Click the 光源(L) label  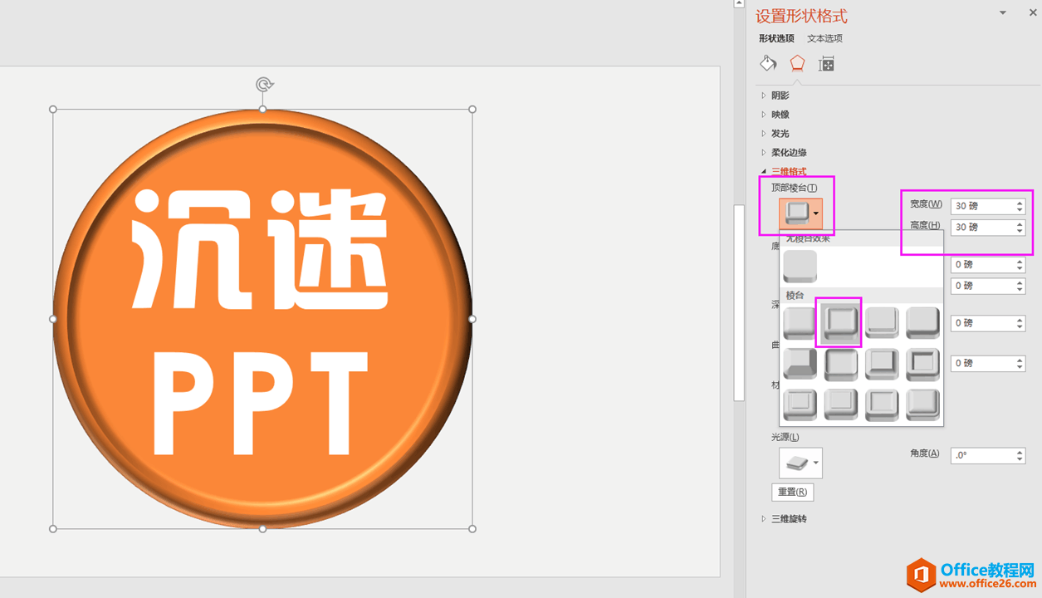coord(785,437)
